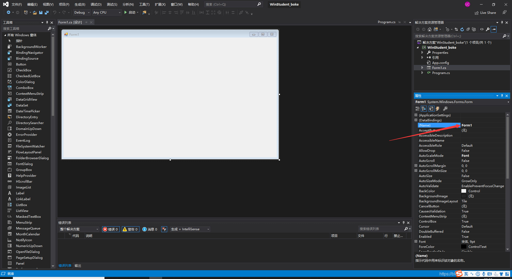Viewport: 512px width, 279px height.
Task: Click the search magnifier in the toolbox search
Action: [x=49, y=28]
